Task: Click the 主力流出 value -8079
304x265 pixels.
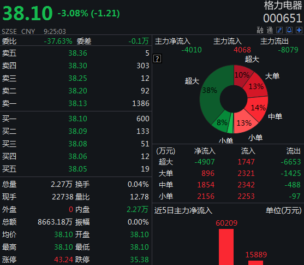Action: pos(288,50)
